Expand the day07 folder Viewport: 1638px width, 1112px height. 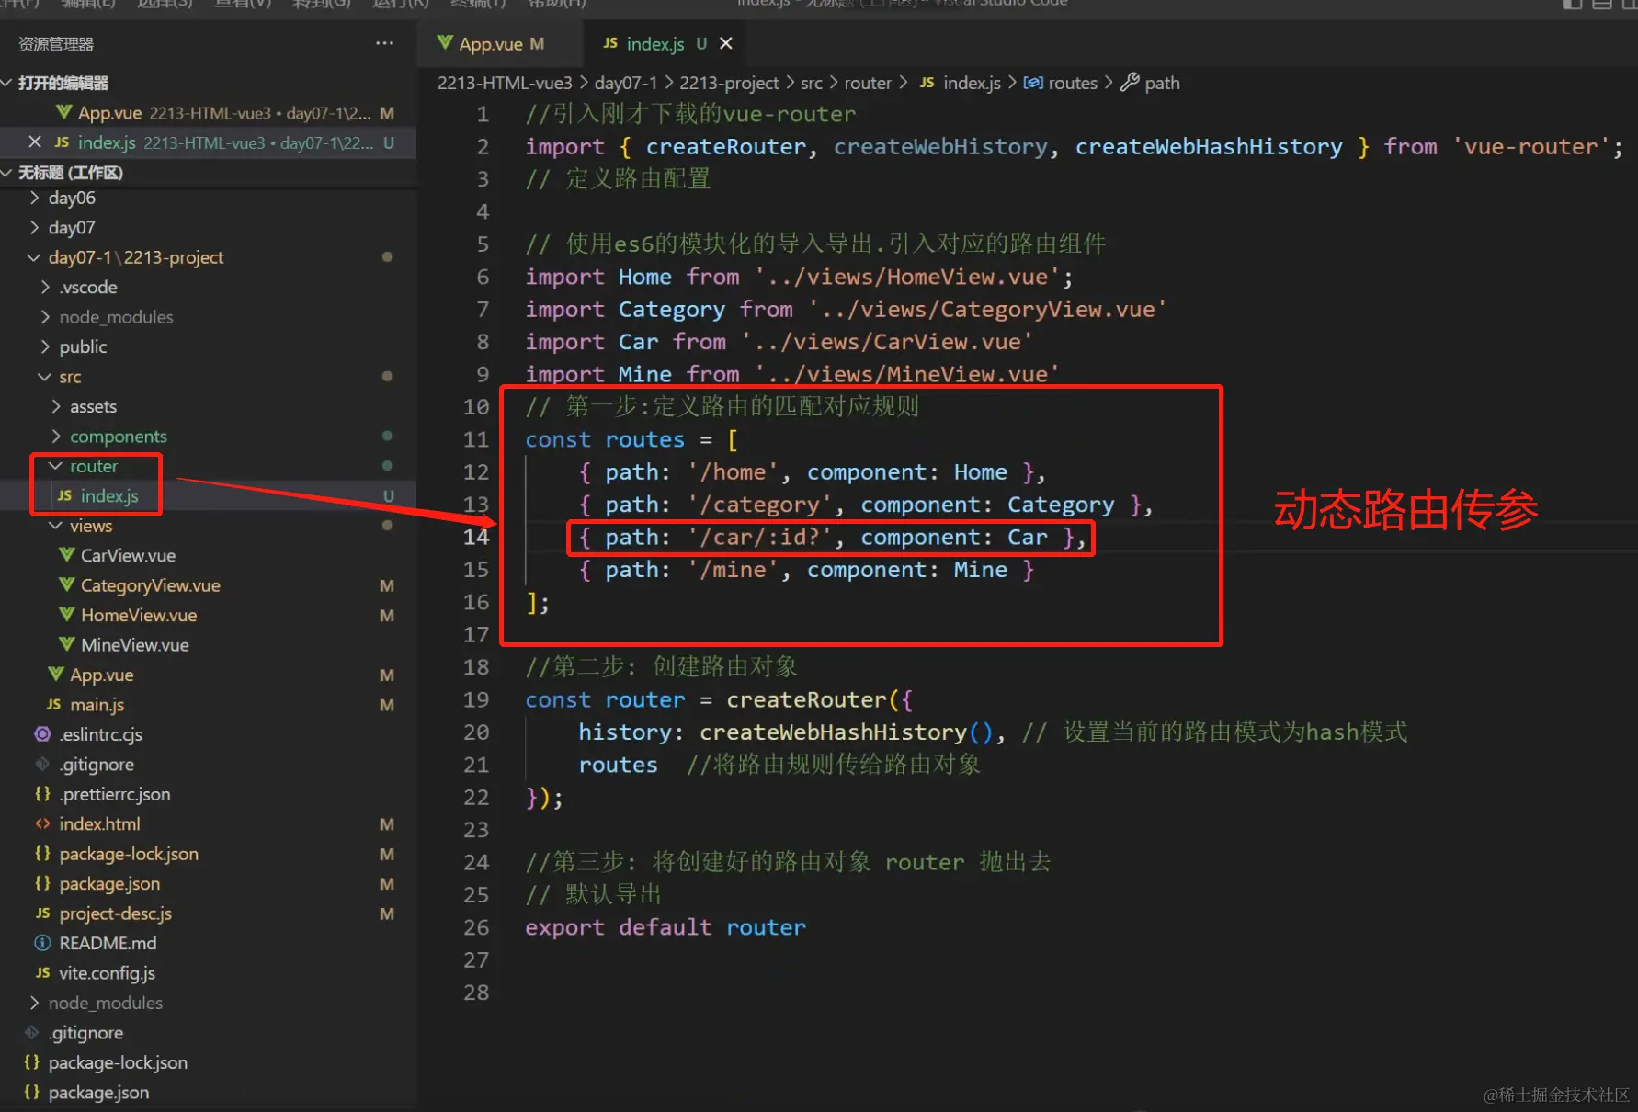point(35,227)
